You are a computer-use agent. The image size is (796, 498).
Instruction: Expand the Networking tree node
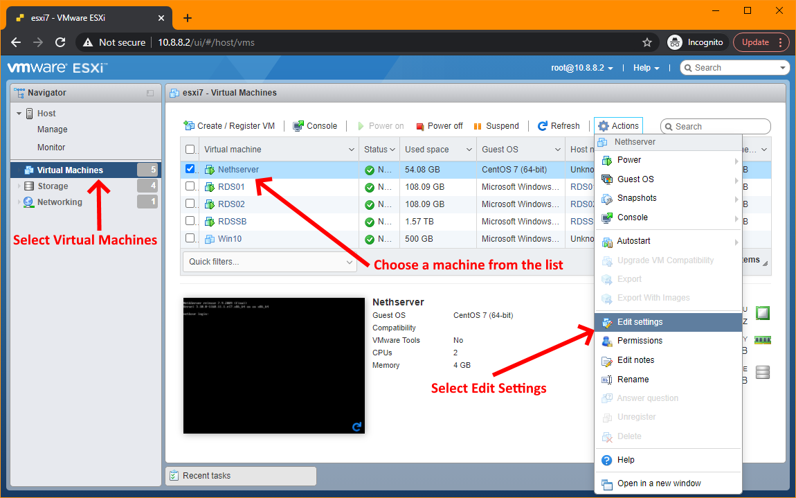coord(19,202)
